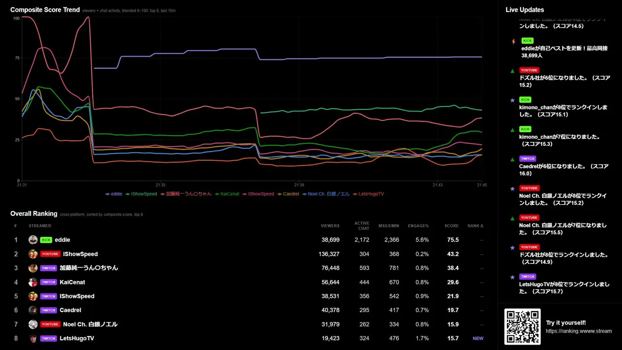622x350 pixels.
Task: Click the SCORE column header
Action: pyautogui.click(x=451, y=226)
